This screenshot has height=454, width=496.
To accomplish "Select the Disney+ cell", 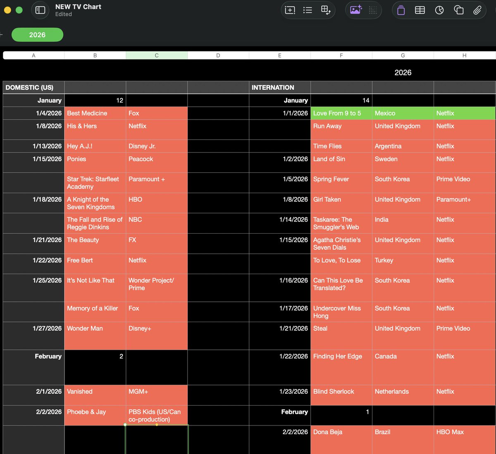I will [x=157, y=336].
